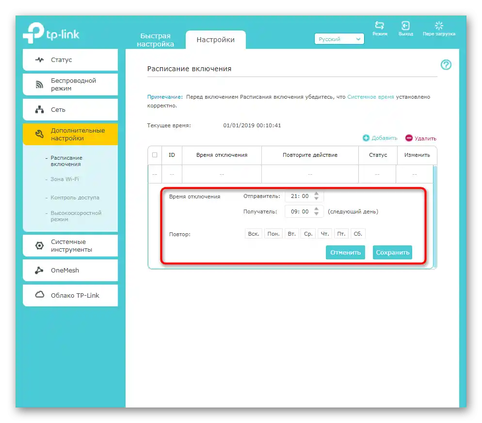Click the Повторите действие column header
The height and width of the screenshot is (423, 482).
point(310,155)
